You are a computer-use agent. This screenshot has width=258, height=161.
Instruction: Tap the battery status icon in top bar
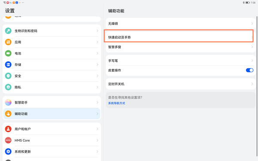248,3
